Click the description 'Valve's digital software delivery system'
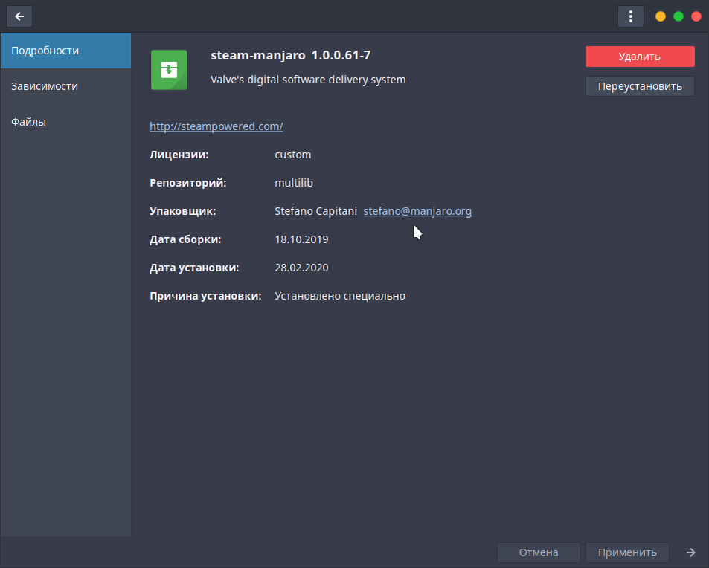The width and height of the screenshot is (709, 568). point(308,80)
